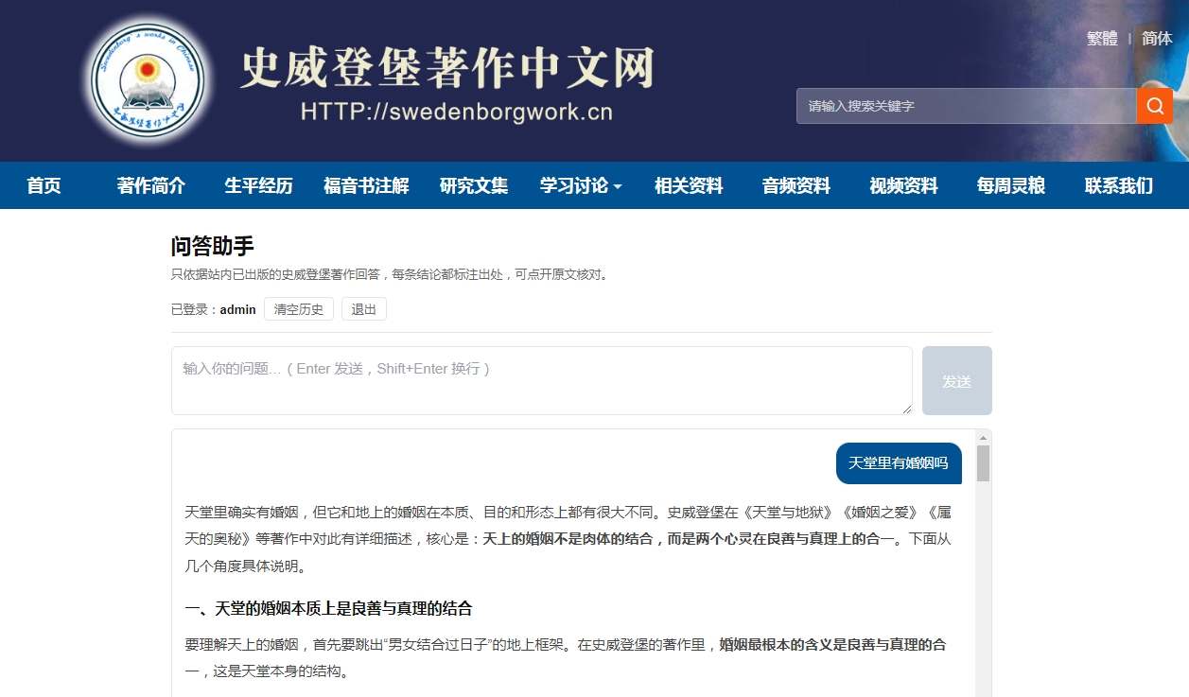Click the 问答助手 page heading

pos(213,247)
